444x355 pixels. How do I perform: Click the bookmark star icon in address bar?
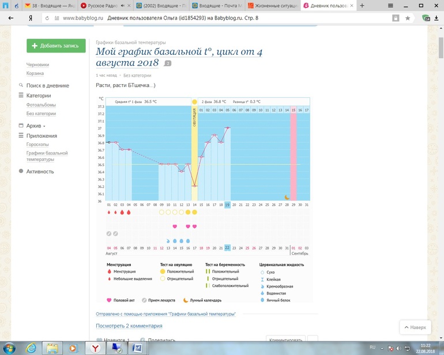click(x=408, y=18)
